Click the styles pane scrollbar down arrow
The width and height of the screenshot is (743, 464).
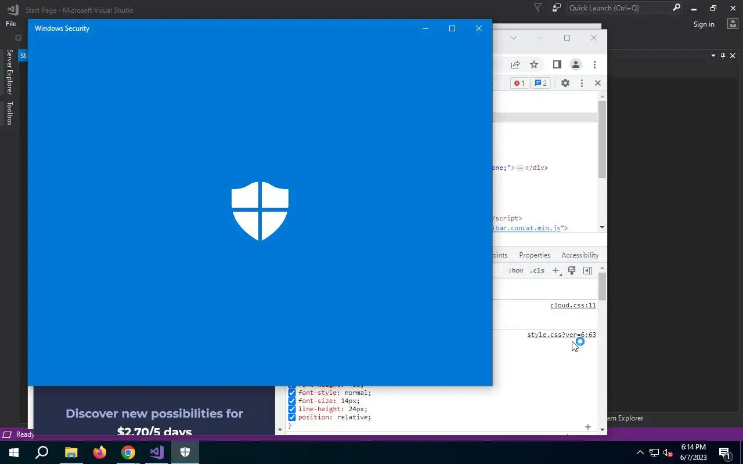[602, 430]
